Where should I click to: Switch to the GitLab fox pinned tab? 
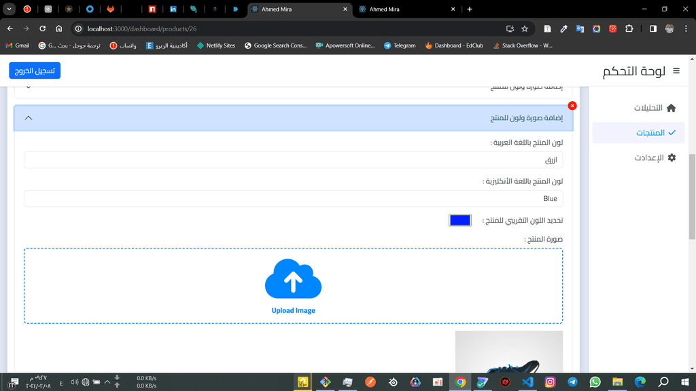(111, 9)
